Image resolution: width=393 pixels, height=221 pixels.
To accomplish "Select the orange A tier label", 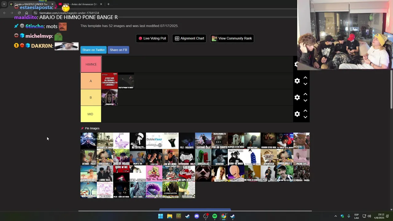I will click(91, 81).
